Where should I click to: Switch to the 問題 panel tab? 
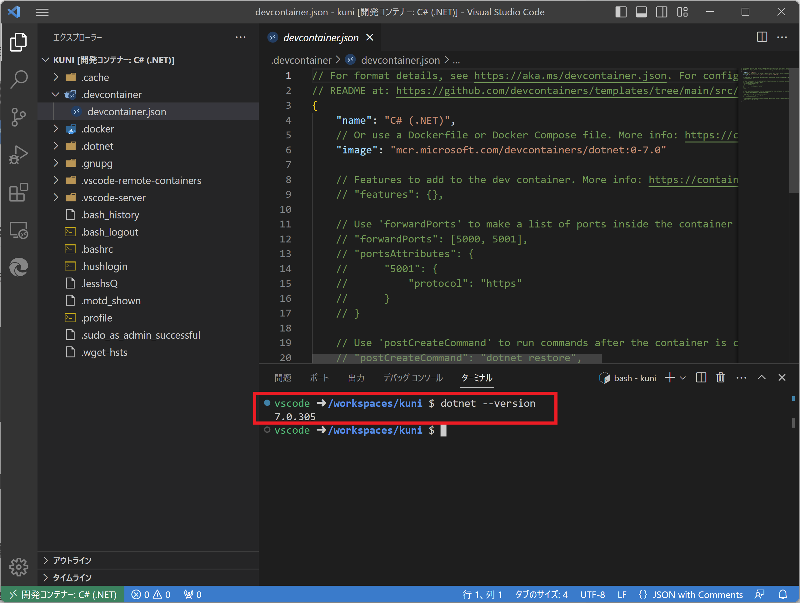point(283,378)
